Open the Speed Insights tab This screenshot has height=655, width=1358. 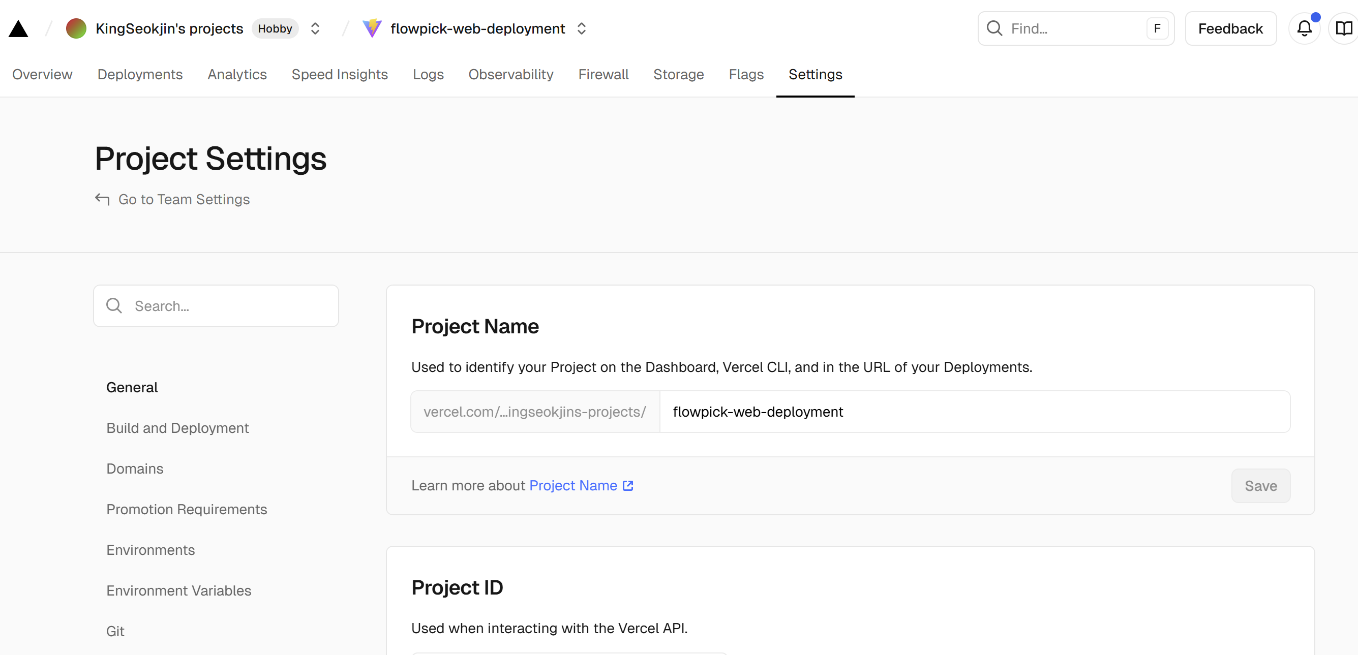point(340,74)
